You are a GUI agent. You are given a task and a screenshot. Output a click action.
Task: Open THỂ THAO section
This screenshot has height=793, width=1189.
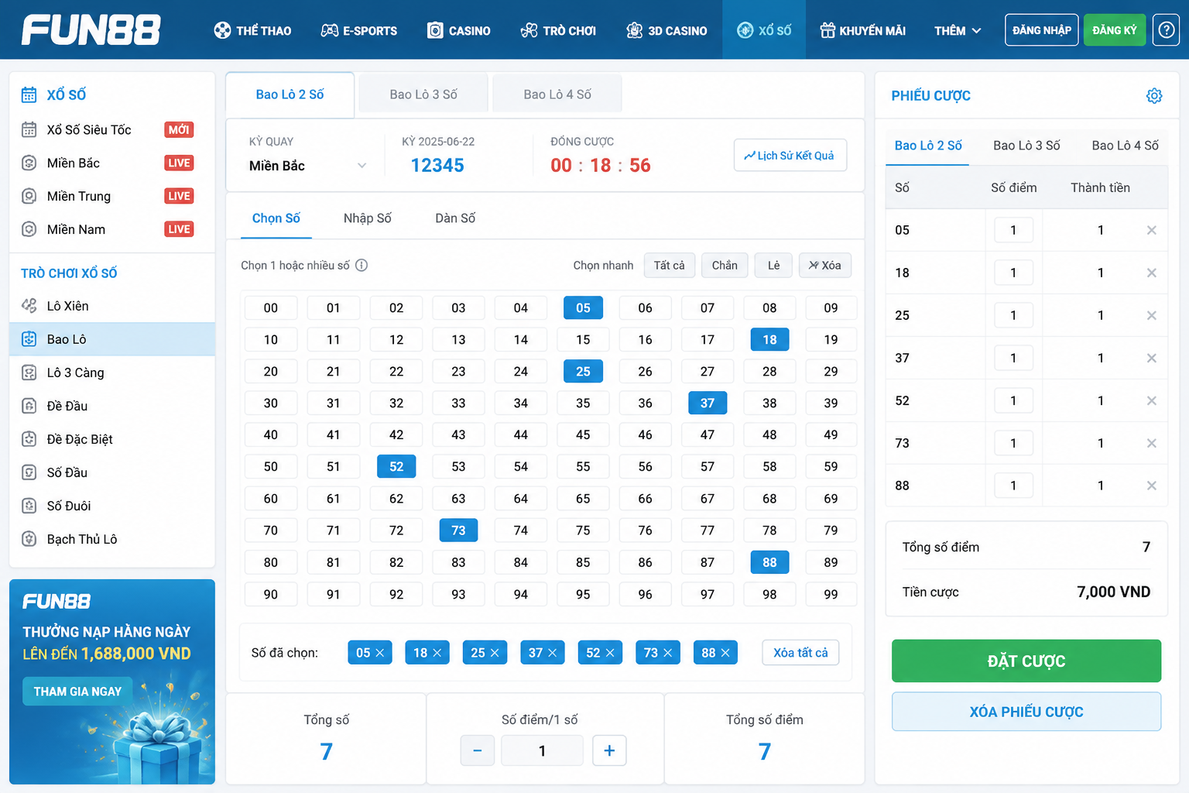[x=252, y=30]
